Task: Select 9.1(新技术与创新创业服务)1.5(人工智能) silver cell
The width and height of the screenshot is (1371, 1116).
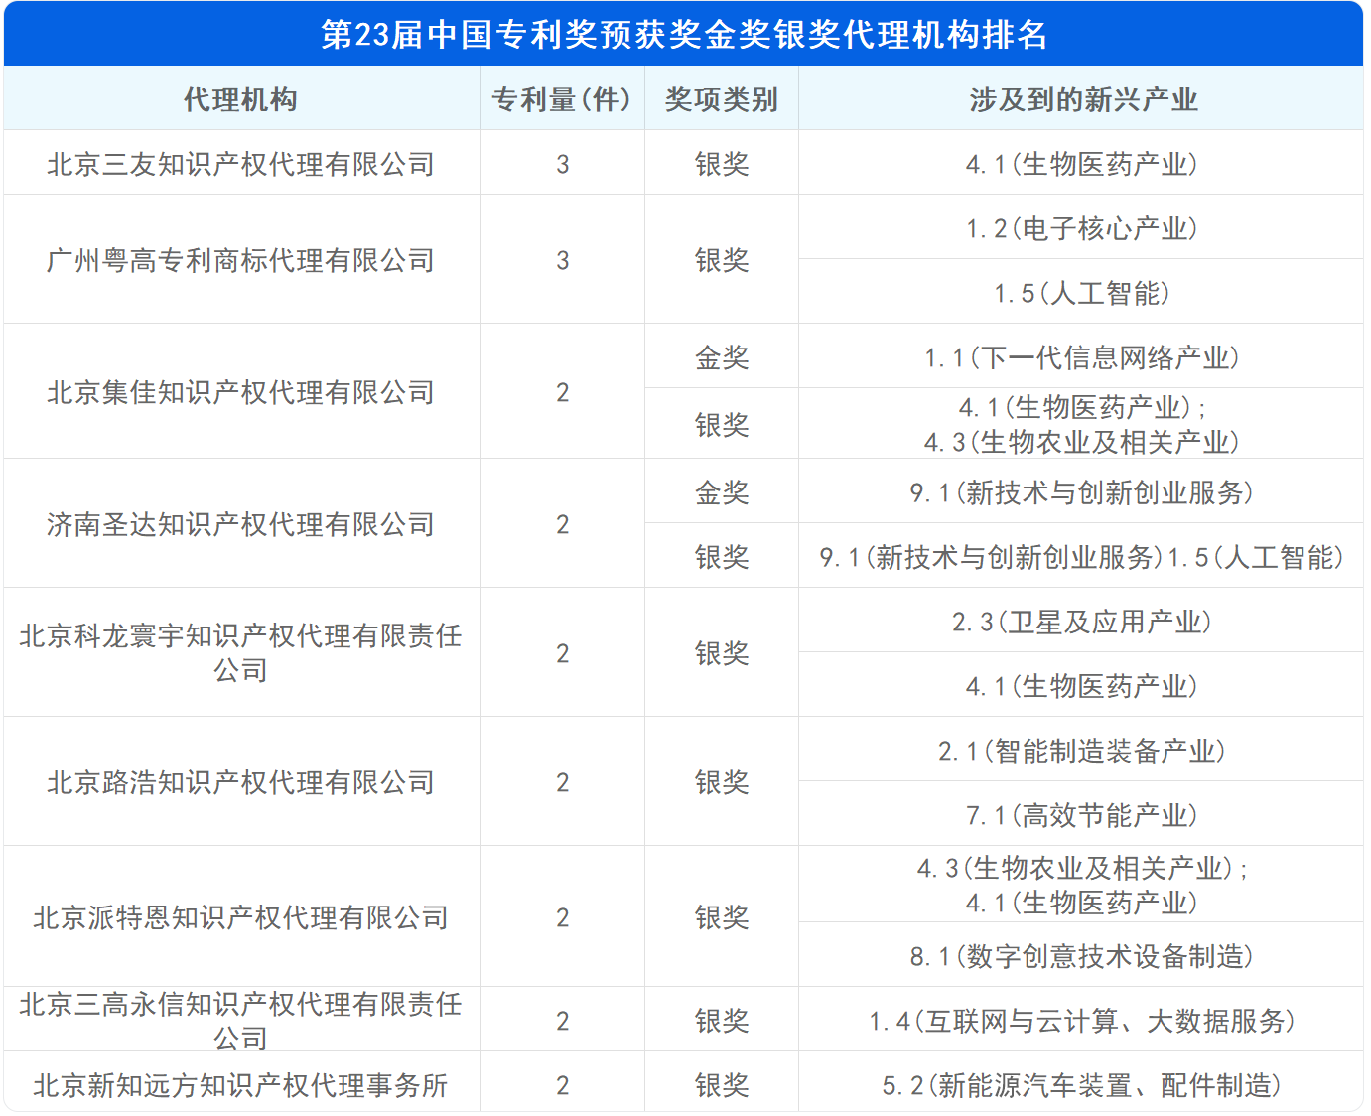Action: pyautogui.click(x=1081, y=556)
